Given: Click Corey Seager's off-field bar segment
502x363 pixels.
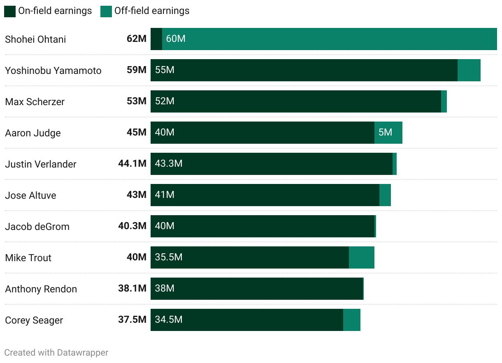Looking at the screenshot, I should [352, 320].
